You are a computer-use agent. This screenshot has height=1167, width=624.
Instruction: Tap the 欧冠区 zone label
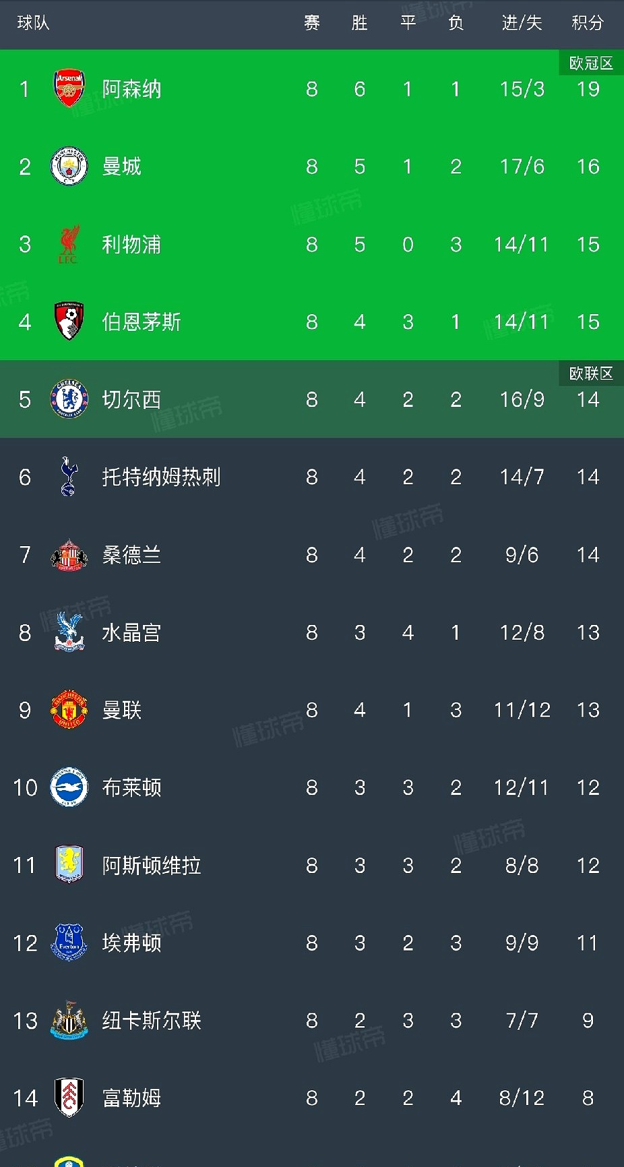coord(591,63)
